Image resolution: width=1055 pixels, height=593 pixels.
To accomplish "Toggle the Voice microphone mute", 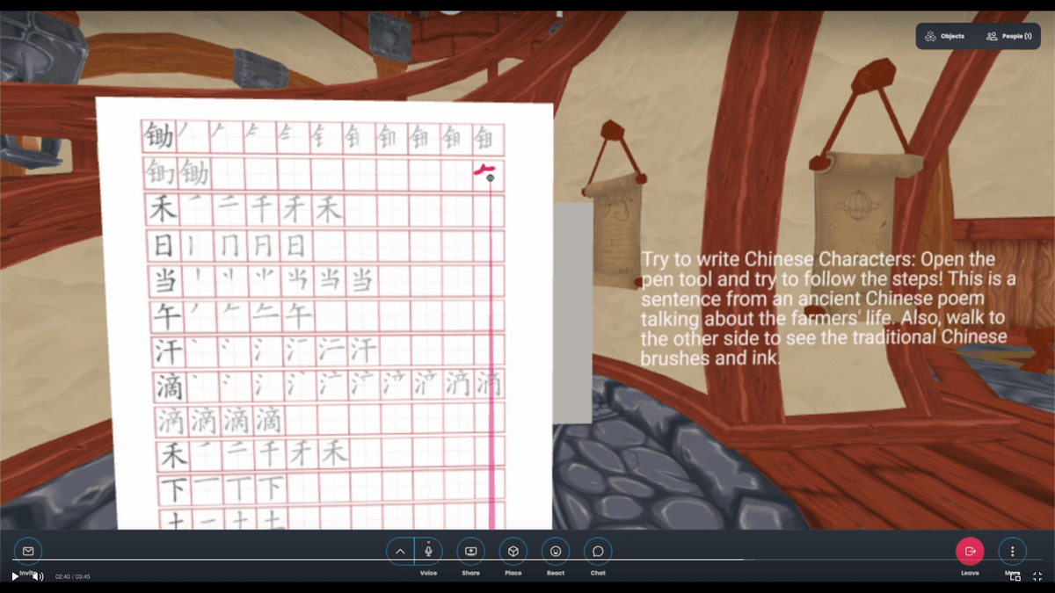I will [x=428, y=551].
